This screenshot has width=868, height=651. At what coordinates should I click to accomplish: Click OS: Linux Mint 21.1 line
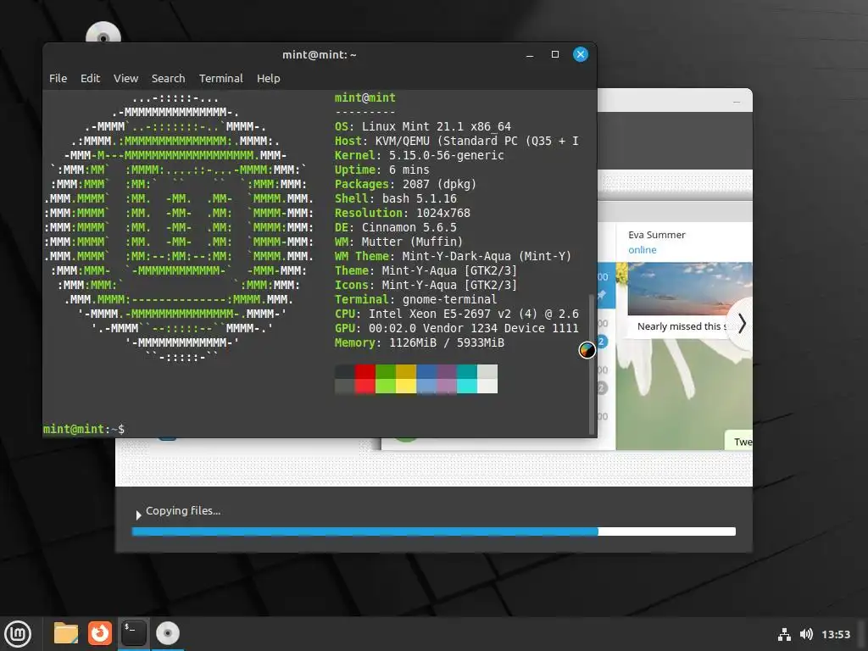click(422, 127)
